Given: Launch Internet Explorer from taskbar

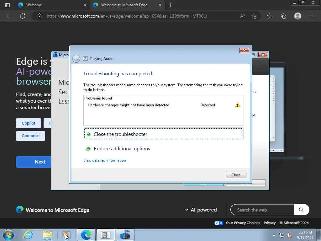Looking at the screenshot, I should (x=28, y=235).
